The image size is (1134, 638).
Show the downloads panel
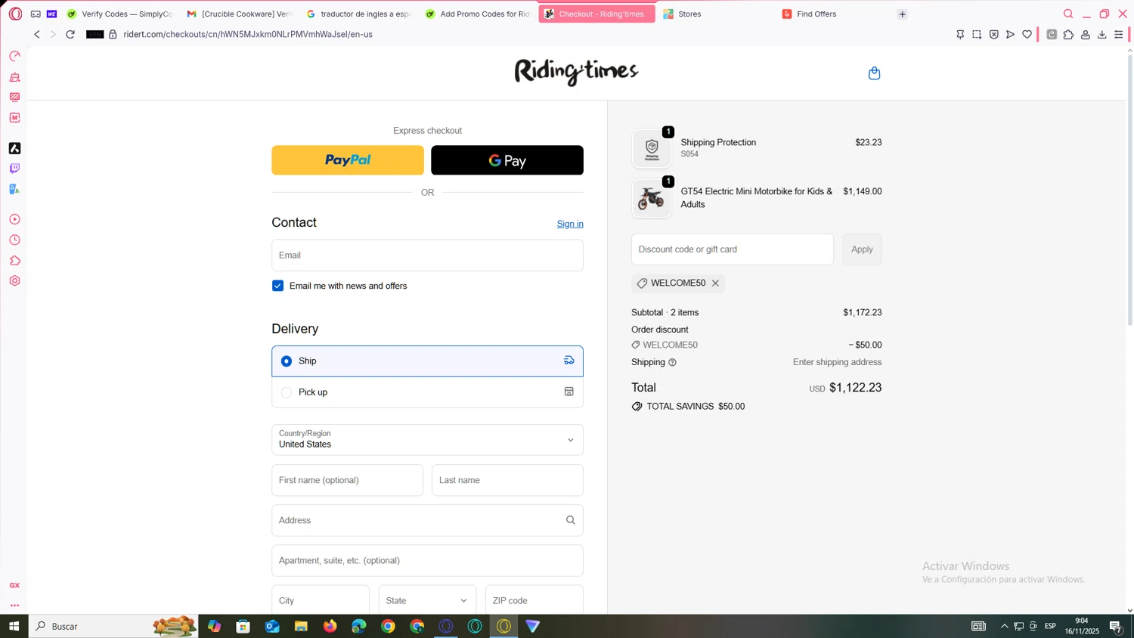(x=1101, y=35)
